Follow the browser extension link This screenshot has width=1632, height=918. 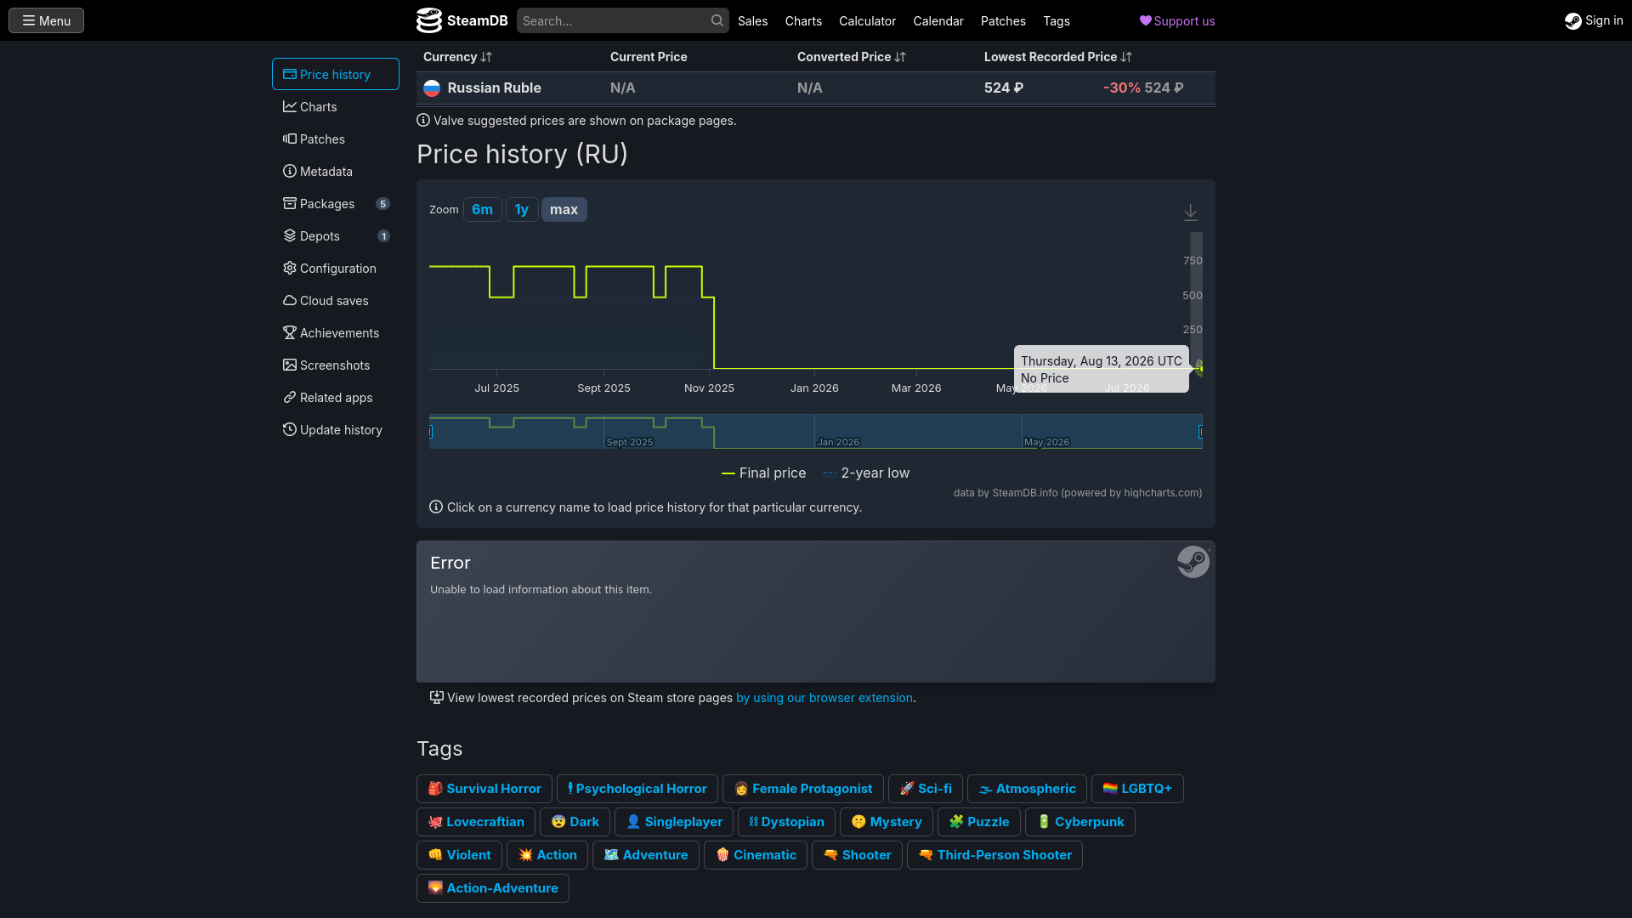[824, 698]
